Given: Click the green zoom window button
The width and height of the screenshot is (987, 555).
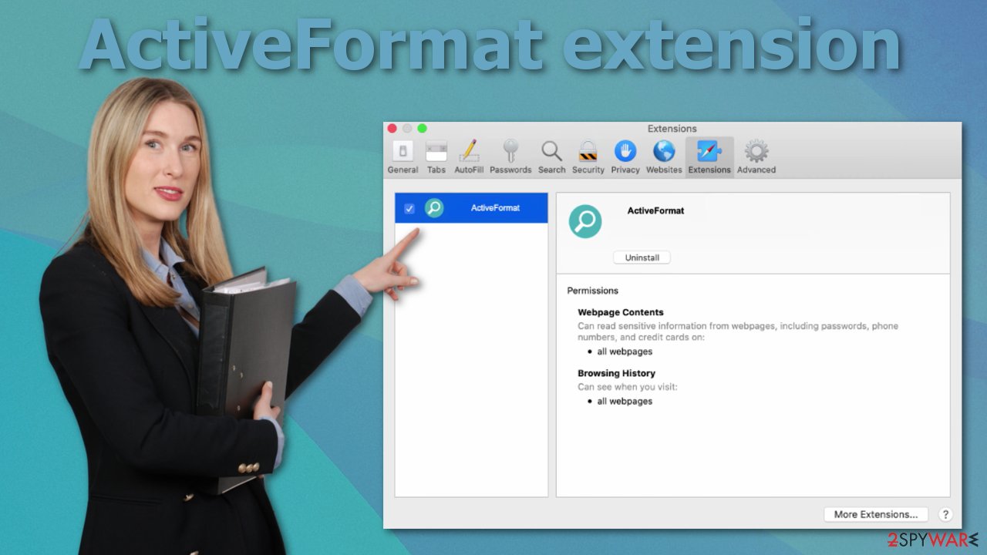Looking at the screenshot, I should pos(422,129).
